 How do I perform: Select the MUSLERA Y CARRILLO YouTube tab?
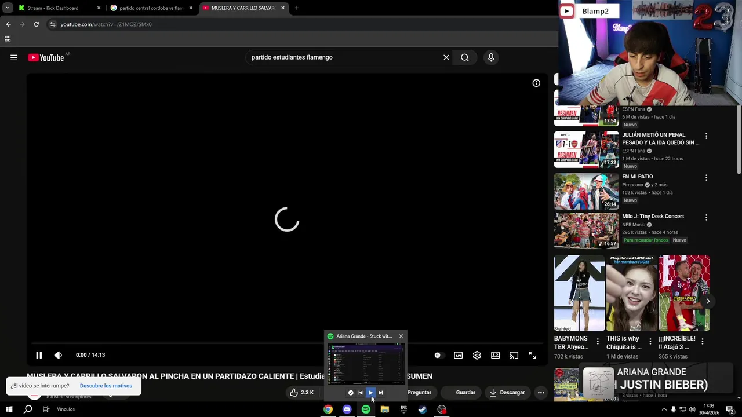tap(243, 8)
